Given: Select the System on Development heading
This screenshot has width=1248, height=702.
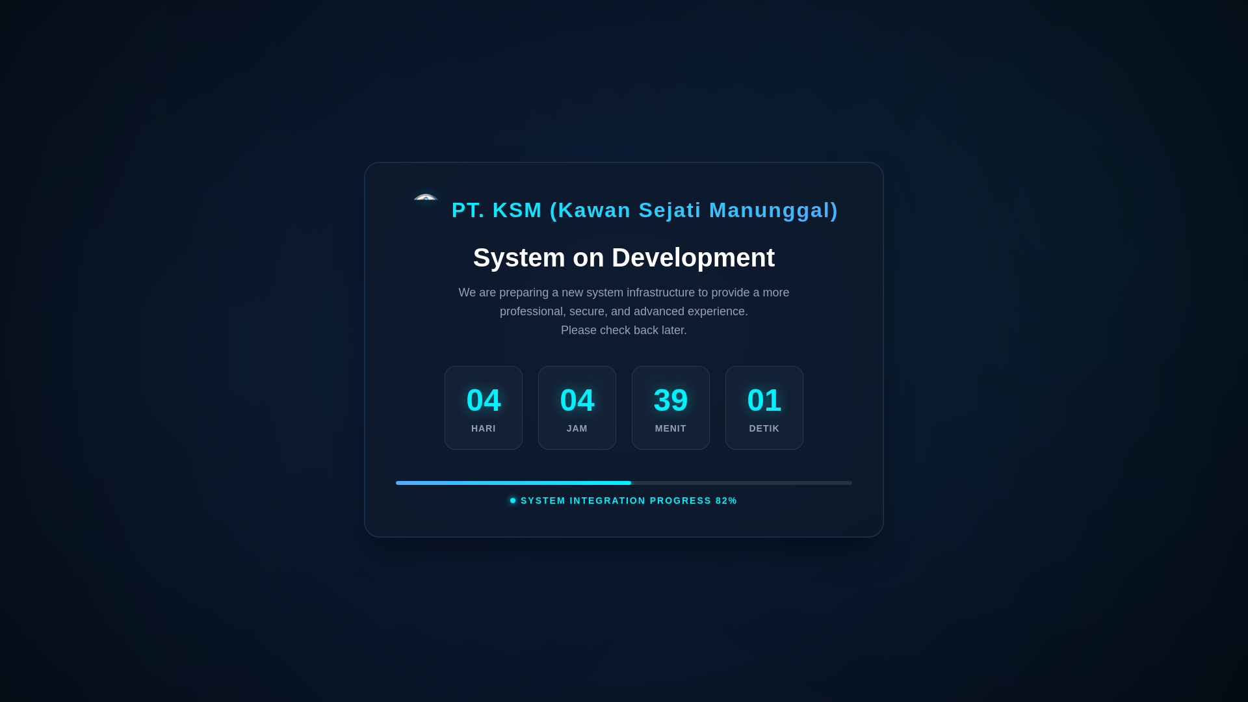Looking at the screenshot, I should point(624,257).
